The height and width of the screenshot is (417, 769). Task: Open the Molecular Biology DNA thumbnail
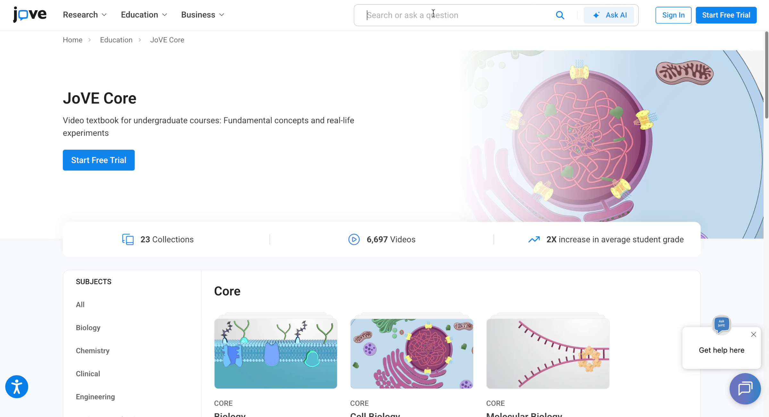pyautogui.click(x=547, y=353)
